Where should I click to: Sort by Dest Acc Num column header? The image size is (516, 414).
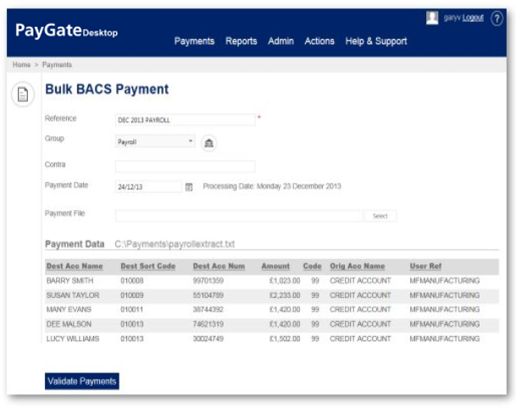[219, 267]
